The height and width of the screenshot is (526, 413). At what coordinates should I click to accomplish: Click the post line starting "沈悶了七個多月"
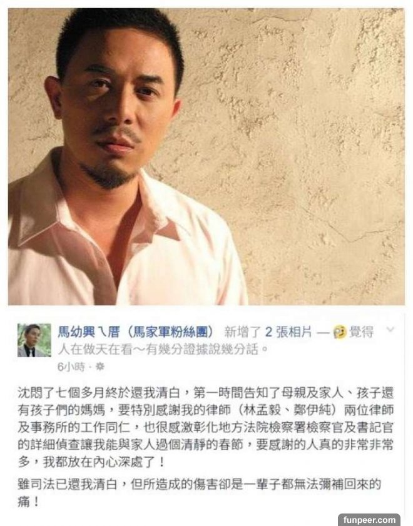206,393
